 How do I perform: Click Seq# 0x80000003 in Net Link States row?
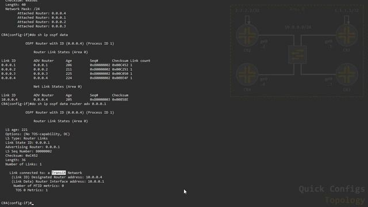[100, 99]
